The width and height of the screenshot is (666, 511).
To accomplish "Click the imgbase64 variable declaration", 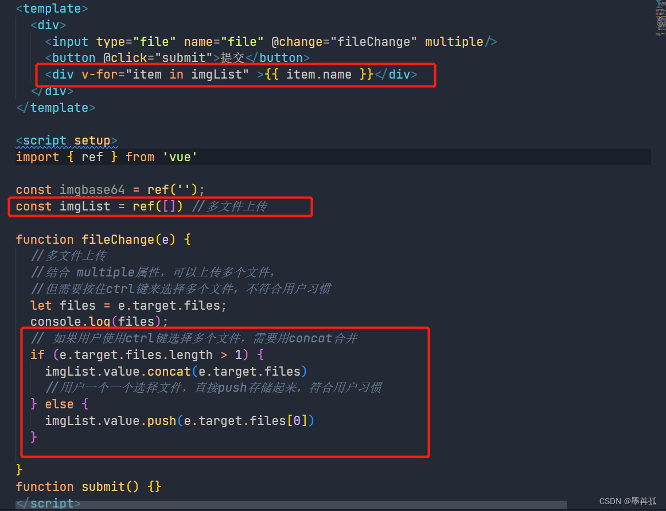I will tap(92, 189).
